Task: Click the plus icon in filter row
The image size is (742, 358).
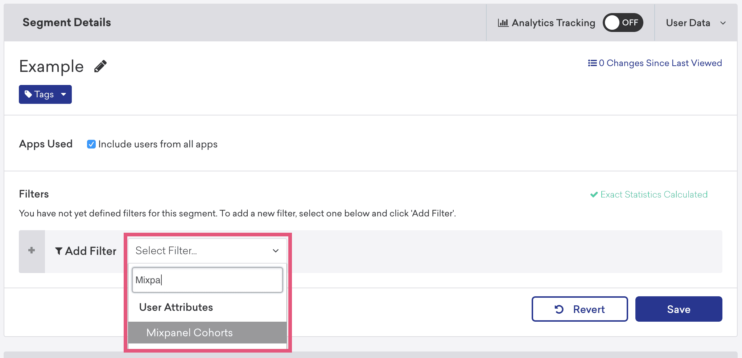Action: (x=32, y=251)
